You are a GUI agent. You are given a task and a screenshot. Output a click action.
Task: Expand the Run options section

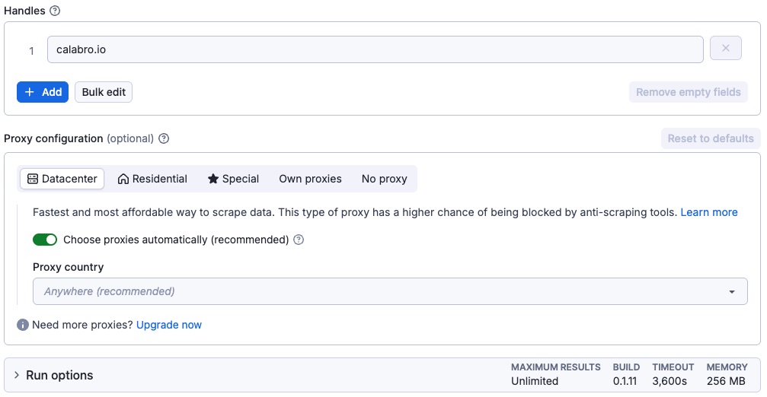click(x=53, y=375)
